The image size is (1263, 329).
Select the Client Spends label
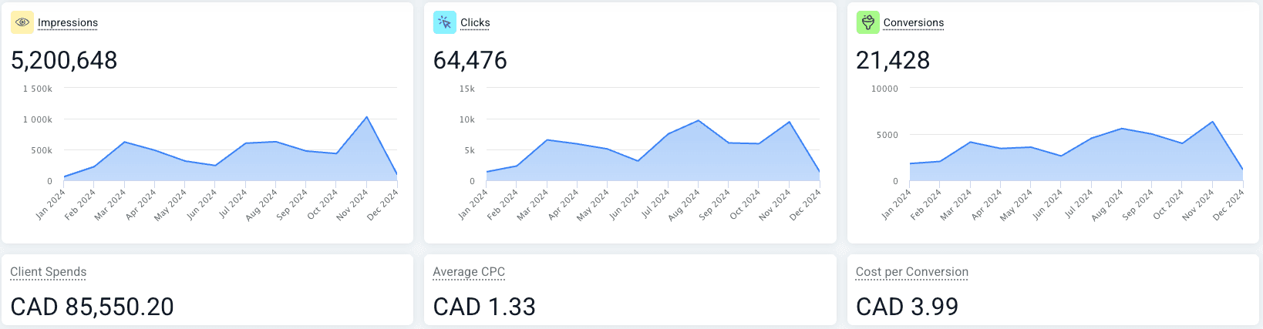point(49,272)
